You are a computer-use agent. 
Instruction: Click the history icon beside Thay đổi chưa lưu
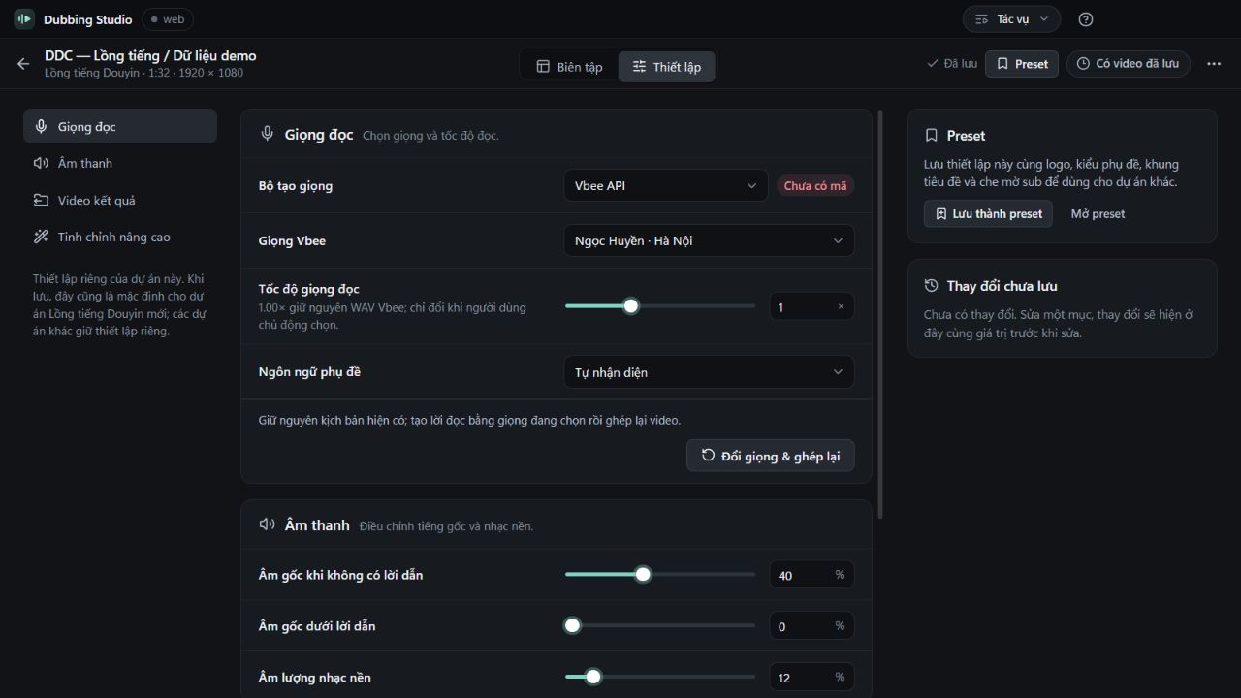932,286
